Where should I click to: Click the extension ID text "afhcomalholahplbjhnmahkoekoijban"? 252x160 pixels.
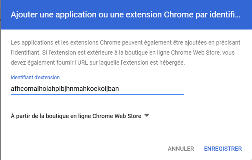click(x=65, y=89)
